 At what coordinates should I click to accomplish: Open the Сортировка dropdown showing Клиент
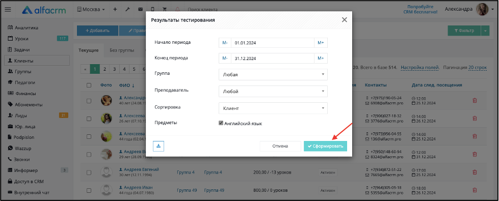(273, 108)
